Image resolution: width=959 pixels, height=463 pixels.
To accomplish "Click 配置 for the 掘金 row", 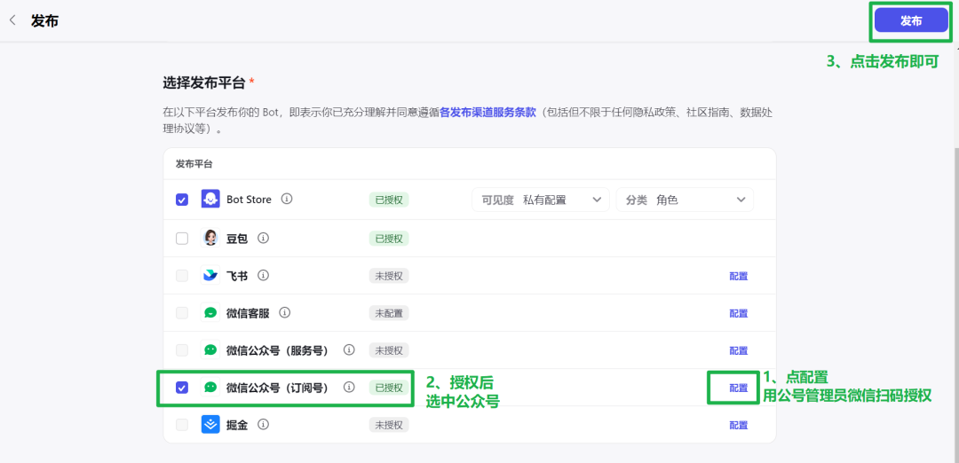I will 738,425.
